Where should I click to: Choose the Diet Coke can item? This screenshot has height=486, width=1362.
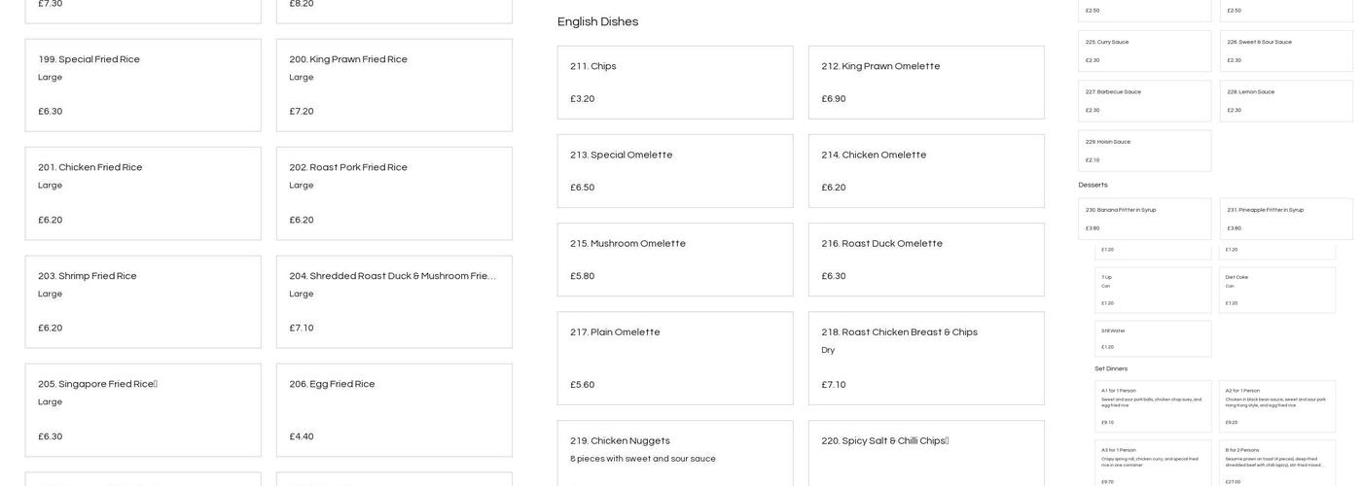1277,290
